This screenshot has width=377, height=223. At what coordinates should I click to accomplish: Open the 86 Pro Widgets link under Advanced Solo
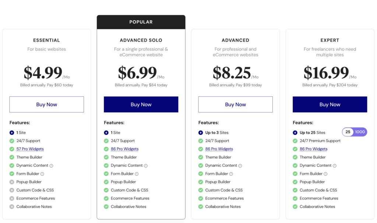(124, 149)
